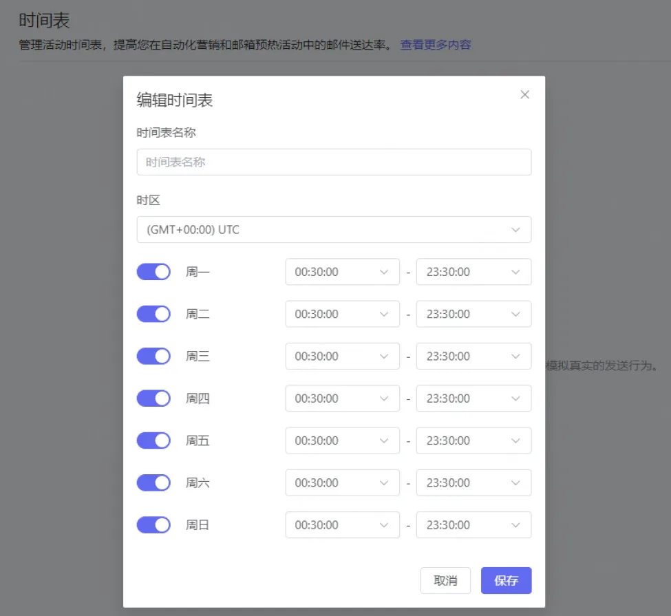Viewport: 671px width, 616px height.
Task: Expand 周四 end time selector
Action: click(x=473, y=399)
